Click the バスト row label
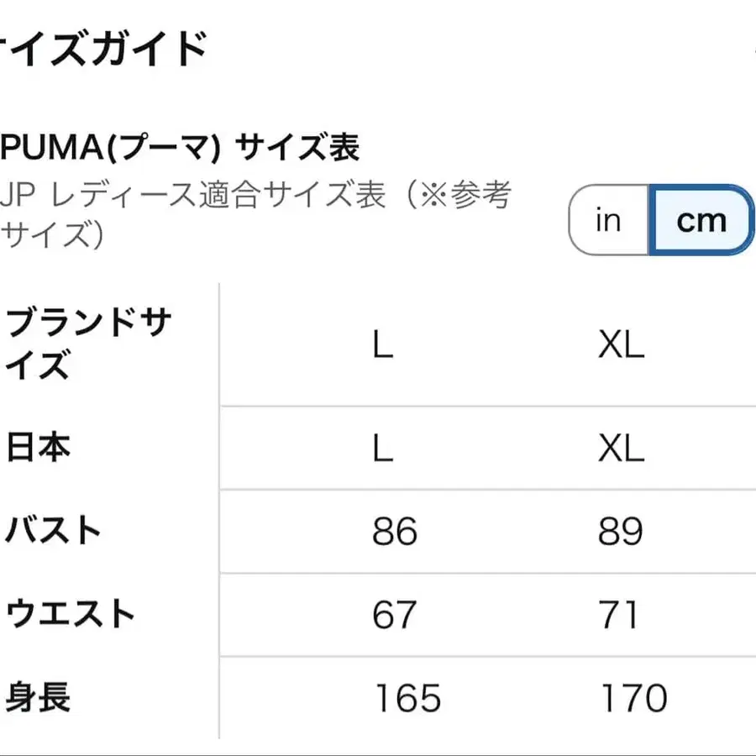Image resolution: width=756 pixels, height=756 pixels. [x=55, y=531]
